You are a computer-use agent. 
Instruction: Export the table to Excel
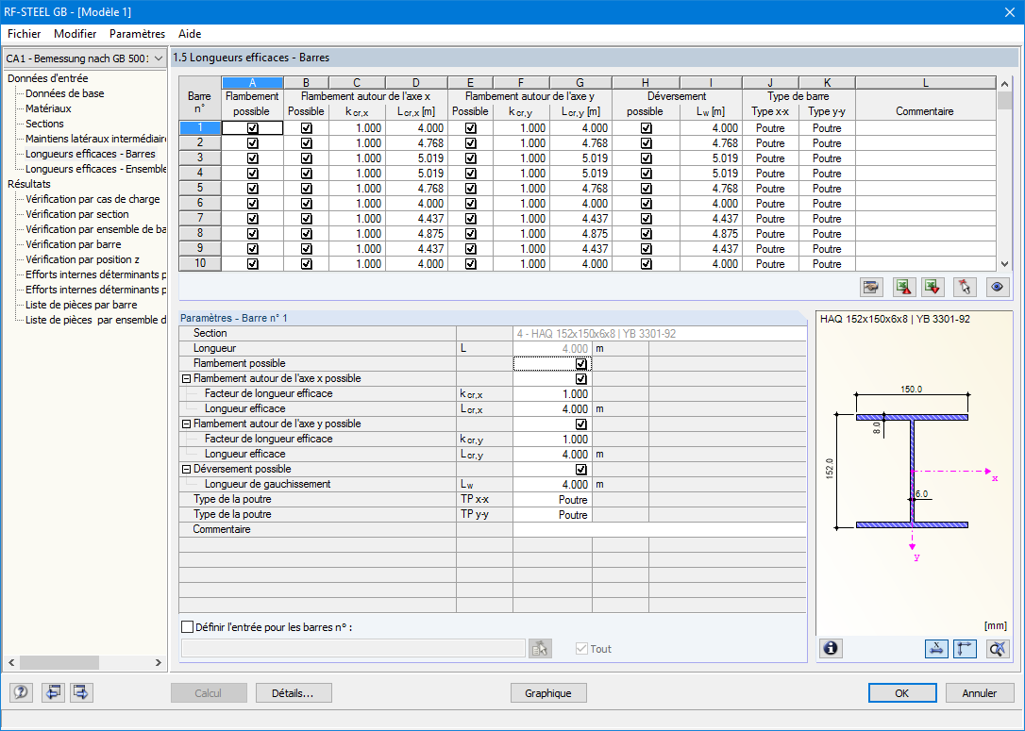[903, 287]
